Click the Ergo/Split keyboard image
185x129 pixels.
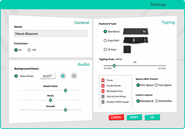(x=136, y=40)
